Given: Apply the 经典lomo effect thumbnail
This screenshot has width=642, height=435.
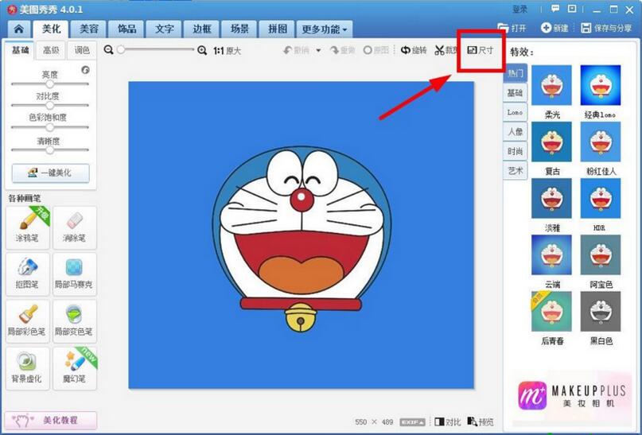Looking at the screenshot, I should pos(601,85).
